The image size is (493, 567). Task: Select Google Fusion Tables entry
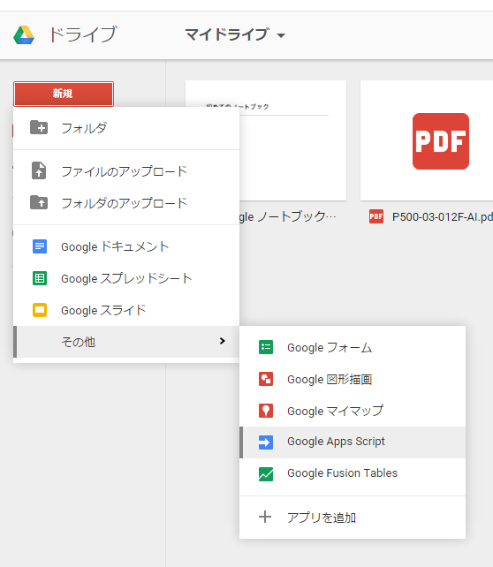[x=353, y=474]
